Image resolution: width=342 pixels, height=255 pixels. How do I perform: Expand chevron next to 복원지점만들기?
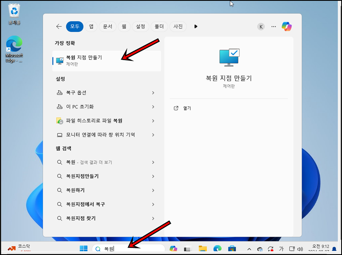(x=153, y=176)
